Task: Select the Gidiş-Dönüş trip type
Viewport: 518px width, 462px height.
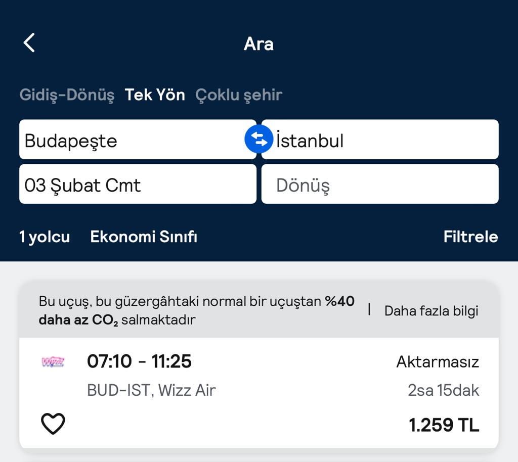Action: [x=67, y=95]
